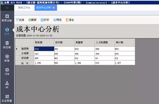Open the 供应链 database icon in sidebar

tap(7, 43)
